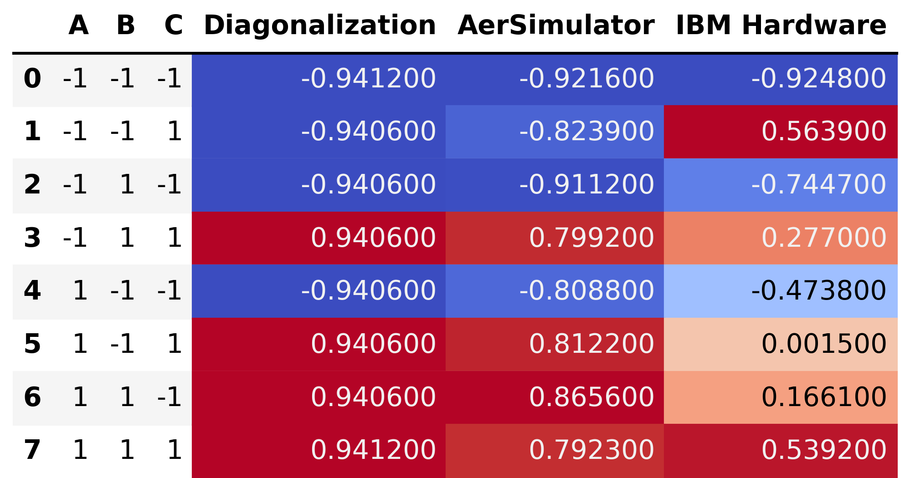Select the cell showing 0.539200

[x=781, y=450]
